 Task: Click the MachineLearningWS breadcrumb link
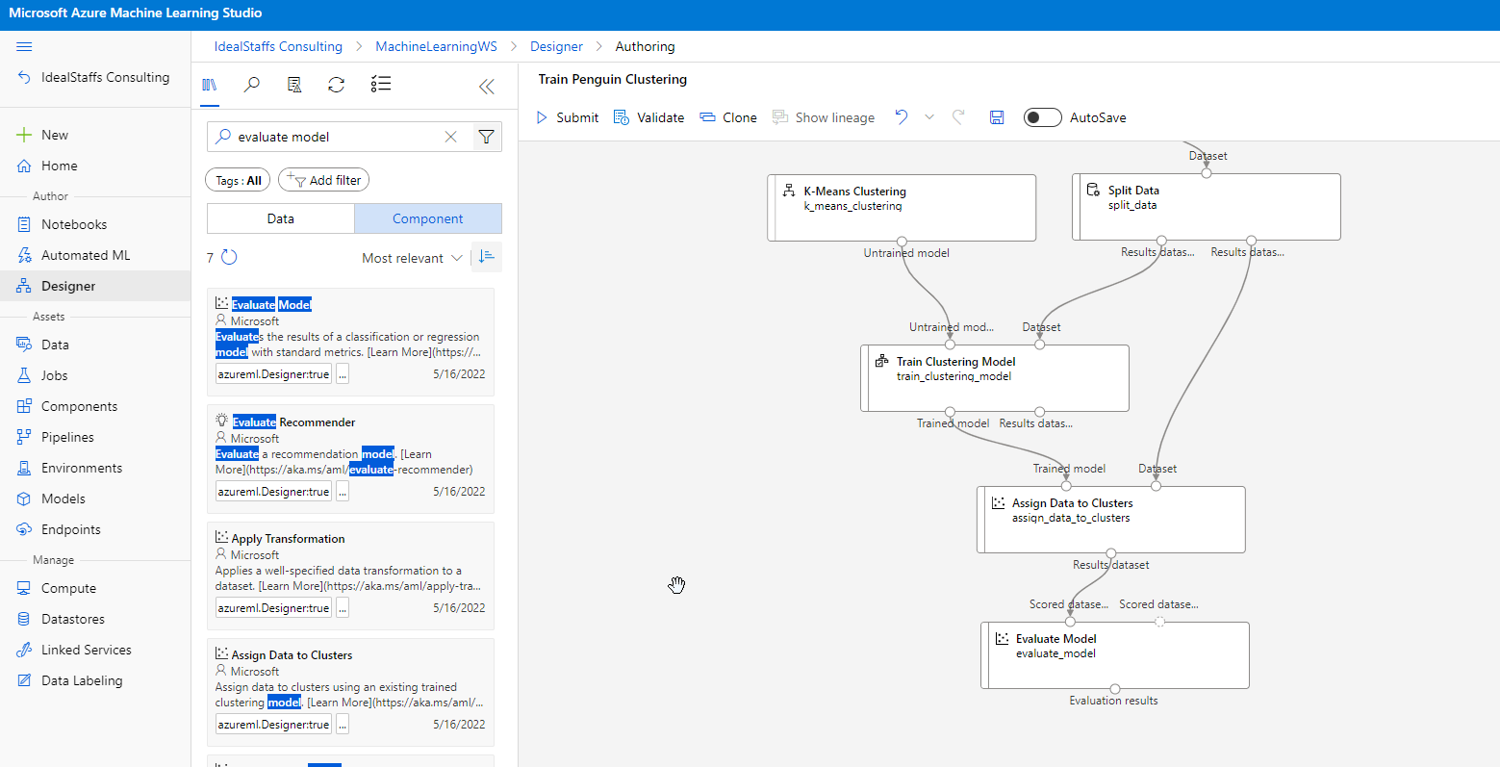click(436, 46)
